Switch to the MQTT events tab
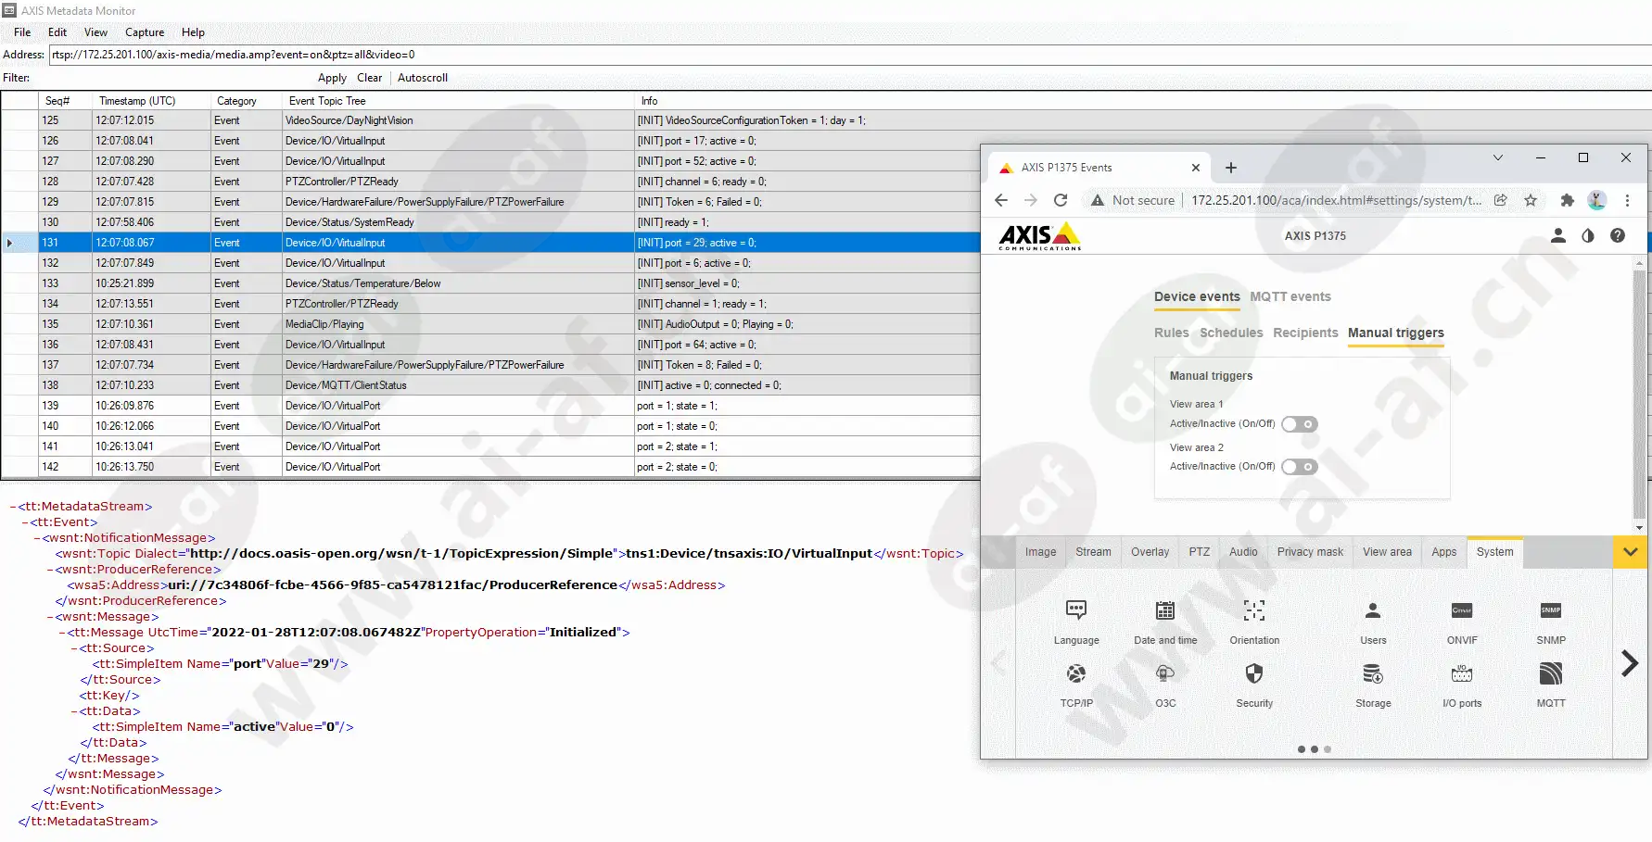 (1290, 296)
